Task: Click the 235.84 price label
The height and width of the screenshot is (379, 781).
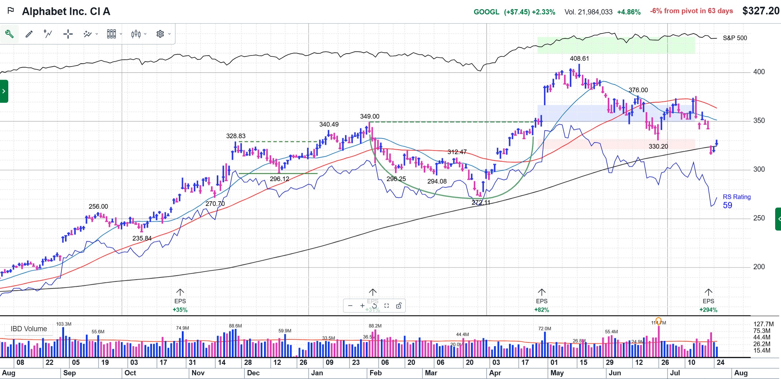Action: (142, 238)
